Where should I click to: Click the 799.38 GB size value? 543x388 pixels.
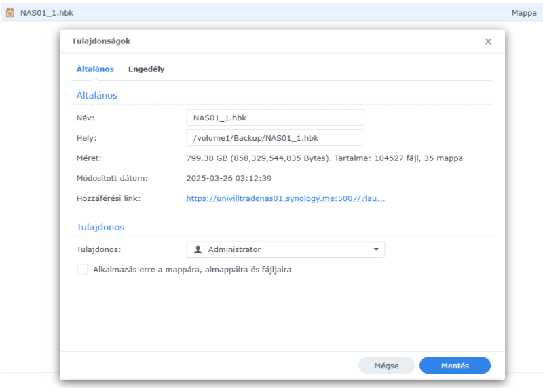(x=324, y=158)
